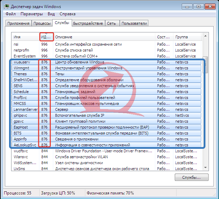Select the wudfsvc service row
The height and width of the screenshot is (199, 219).
(107, 151)
